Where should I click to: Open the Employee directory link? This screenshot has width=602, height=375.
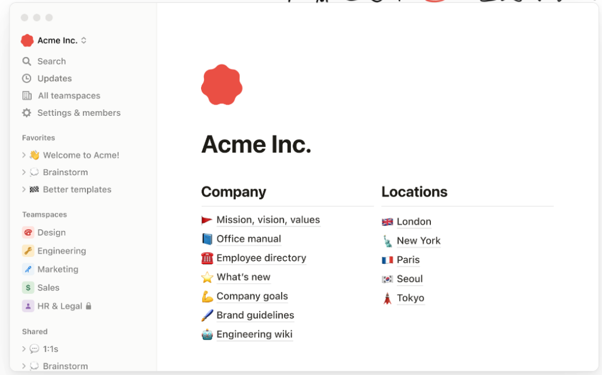[x=261, y=258]
